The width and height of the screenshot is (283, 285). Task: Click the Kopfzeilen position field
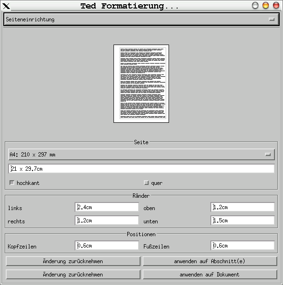(107, 246)
